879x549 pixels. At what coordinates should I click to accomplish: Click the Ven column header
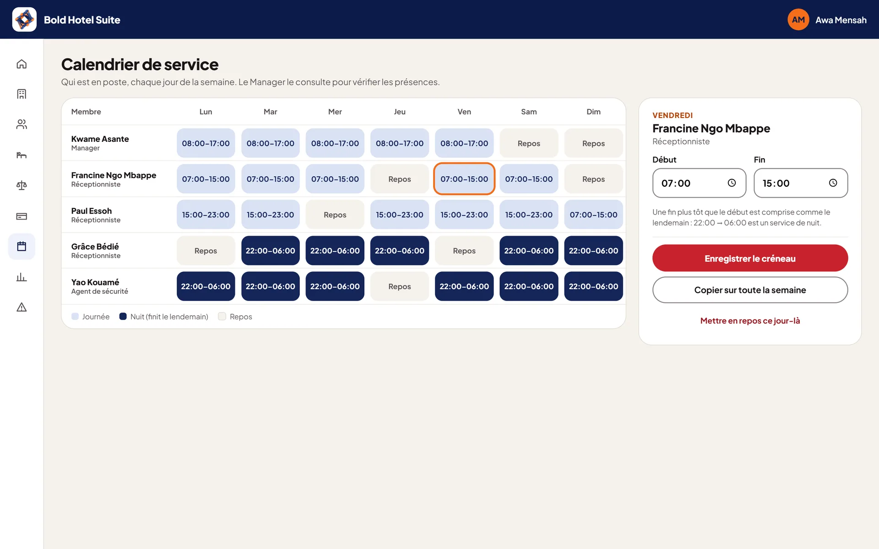464,112
